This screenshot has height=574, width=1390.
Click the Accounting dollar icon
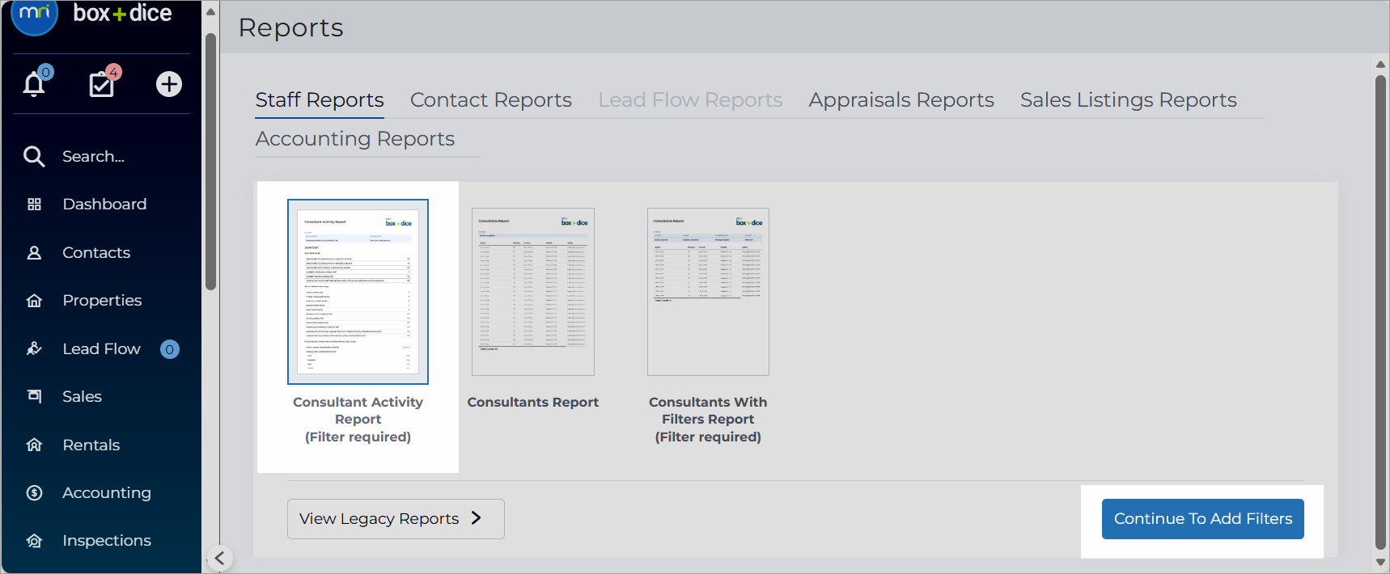[x=34, y=492]
